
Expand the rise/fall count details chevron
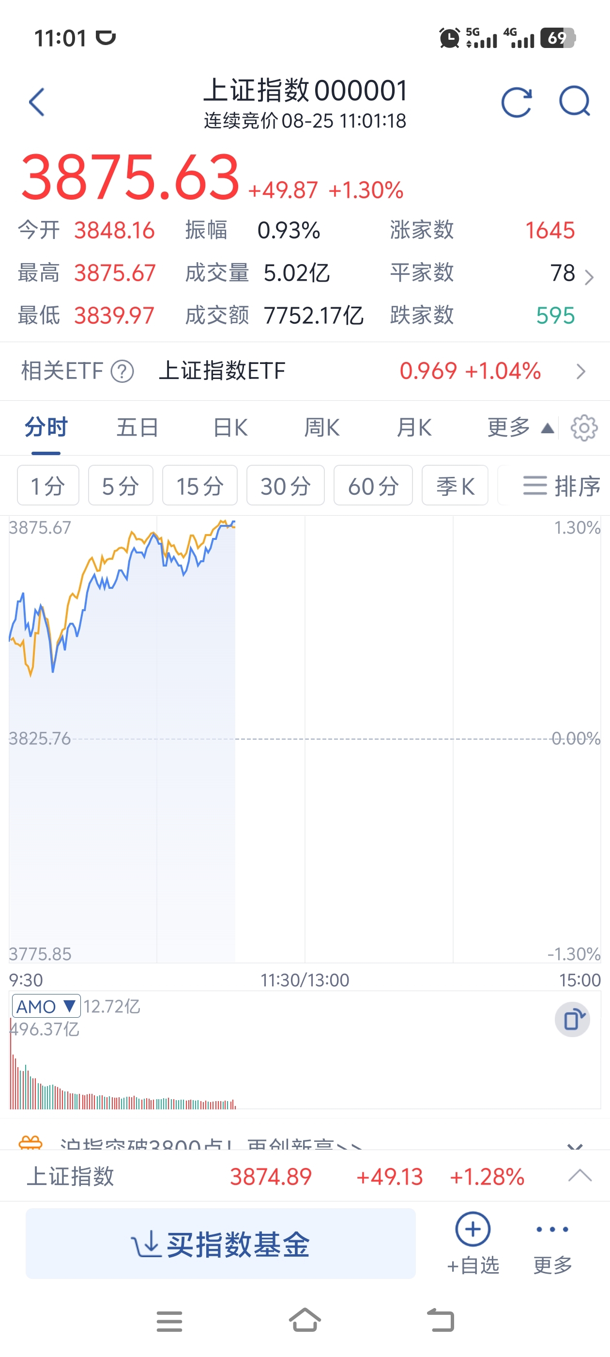pyautogui.click(x=589, y=277)
